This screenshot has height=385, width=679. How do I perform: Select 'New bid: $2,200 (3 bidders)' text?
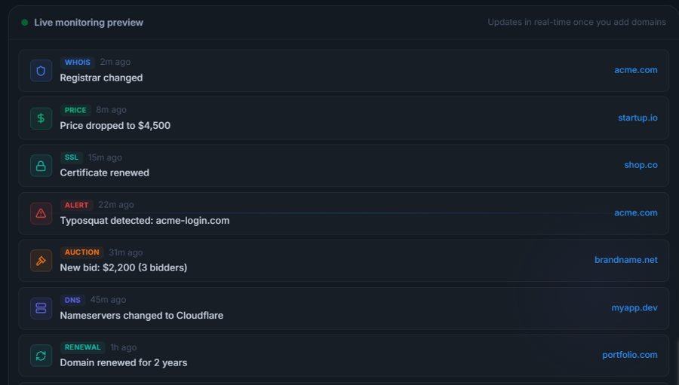[124, 267]
